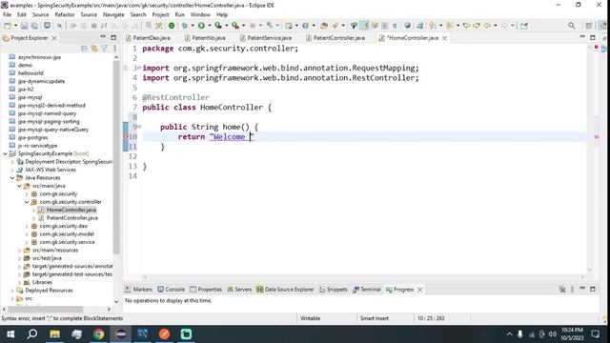Click the Save All toolbar icon
This screenshot has height=343, width=610.
coord(34,26)
